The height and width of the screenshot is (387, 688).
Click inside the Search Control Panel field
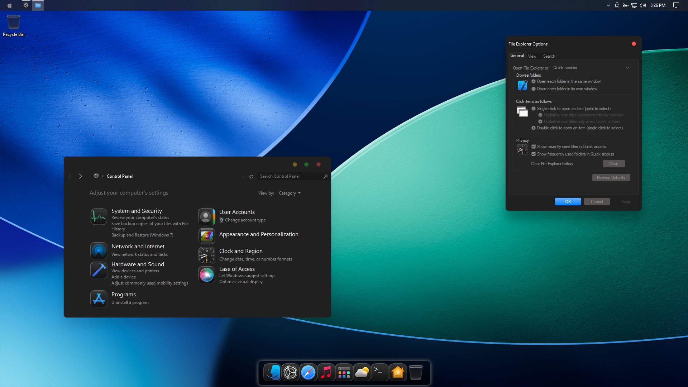(287, 176)
